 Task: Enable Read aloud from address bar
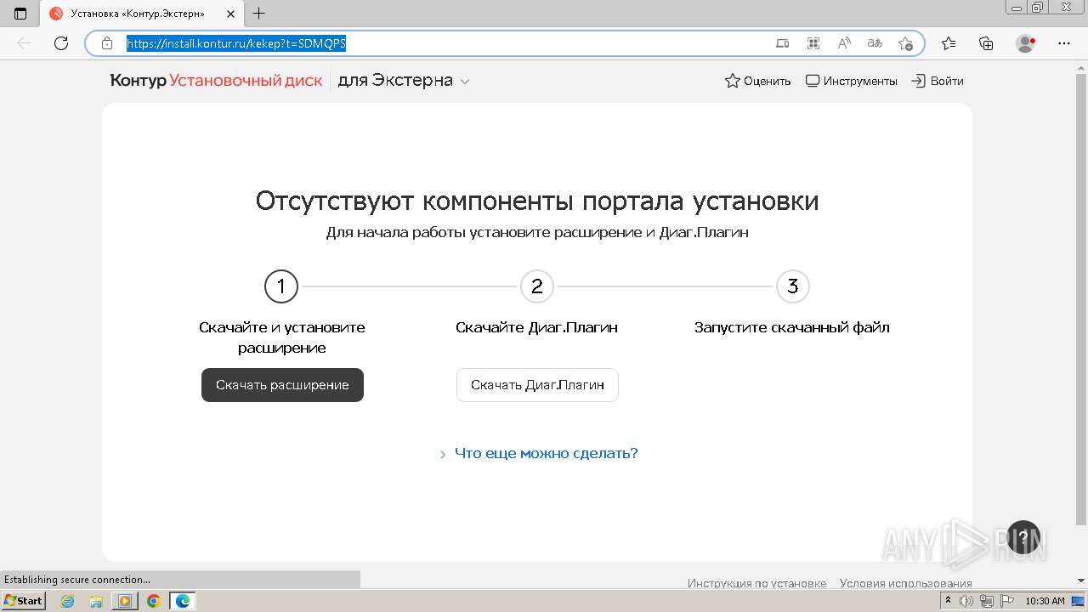pos(844,43)
